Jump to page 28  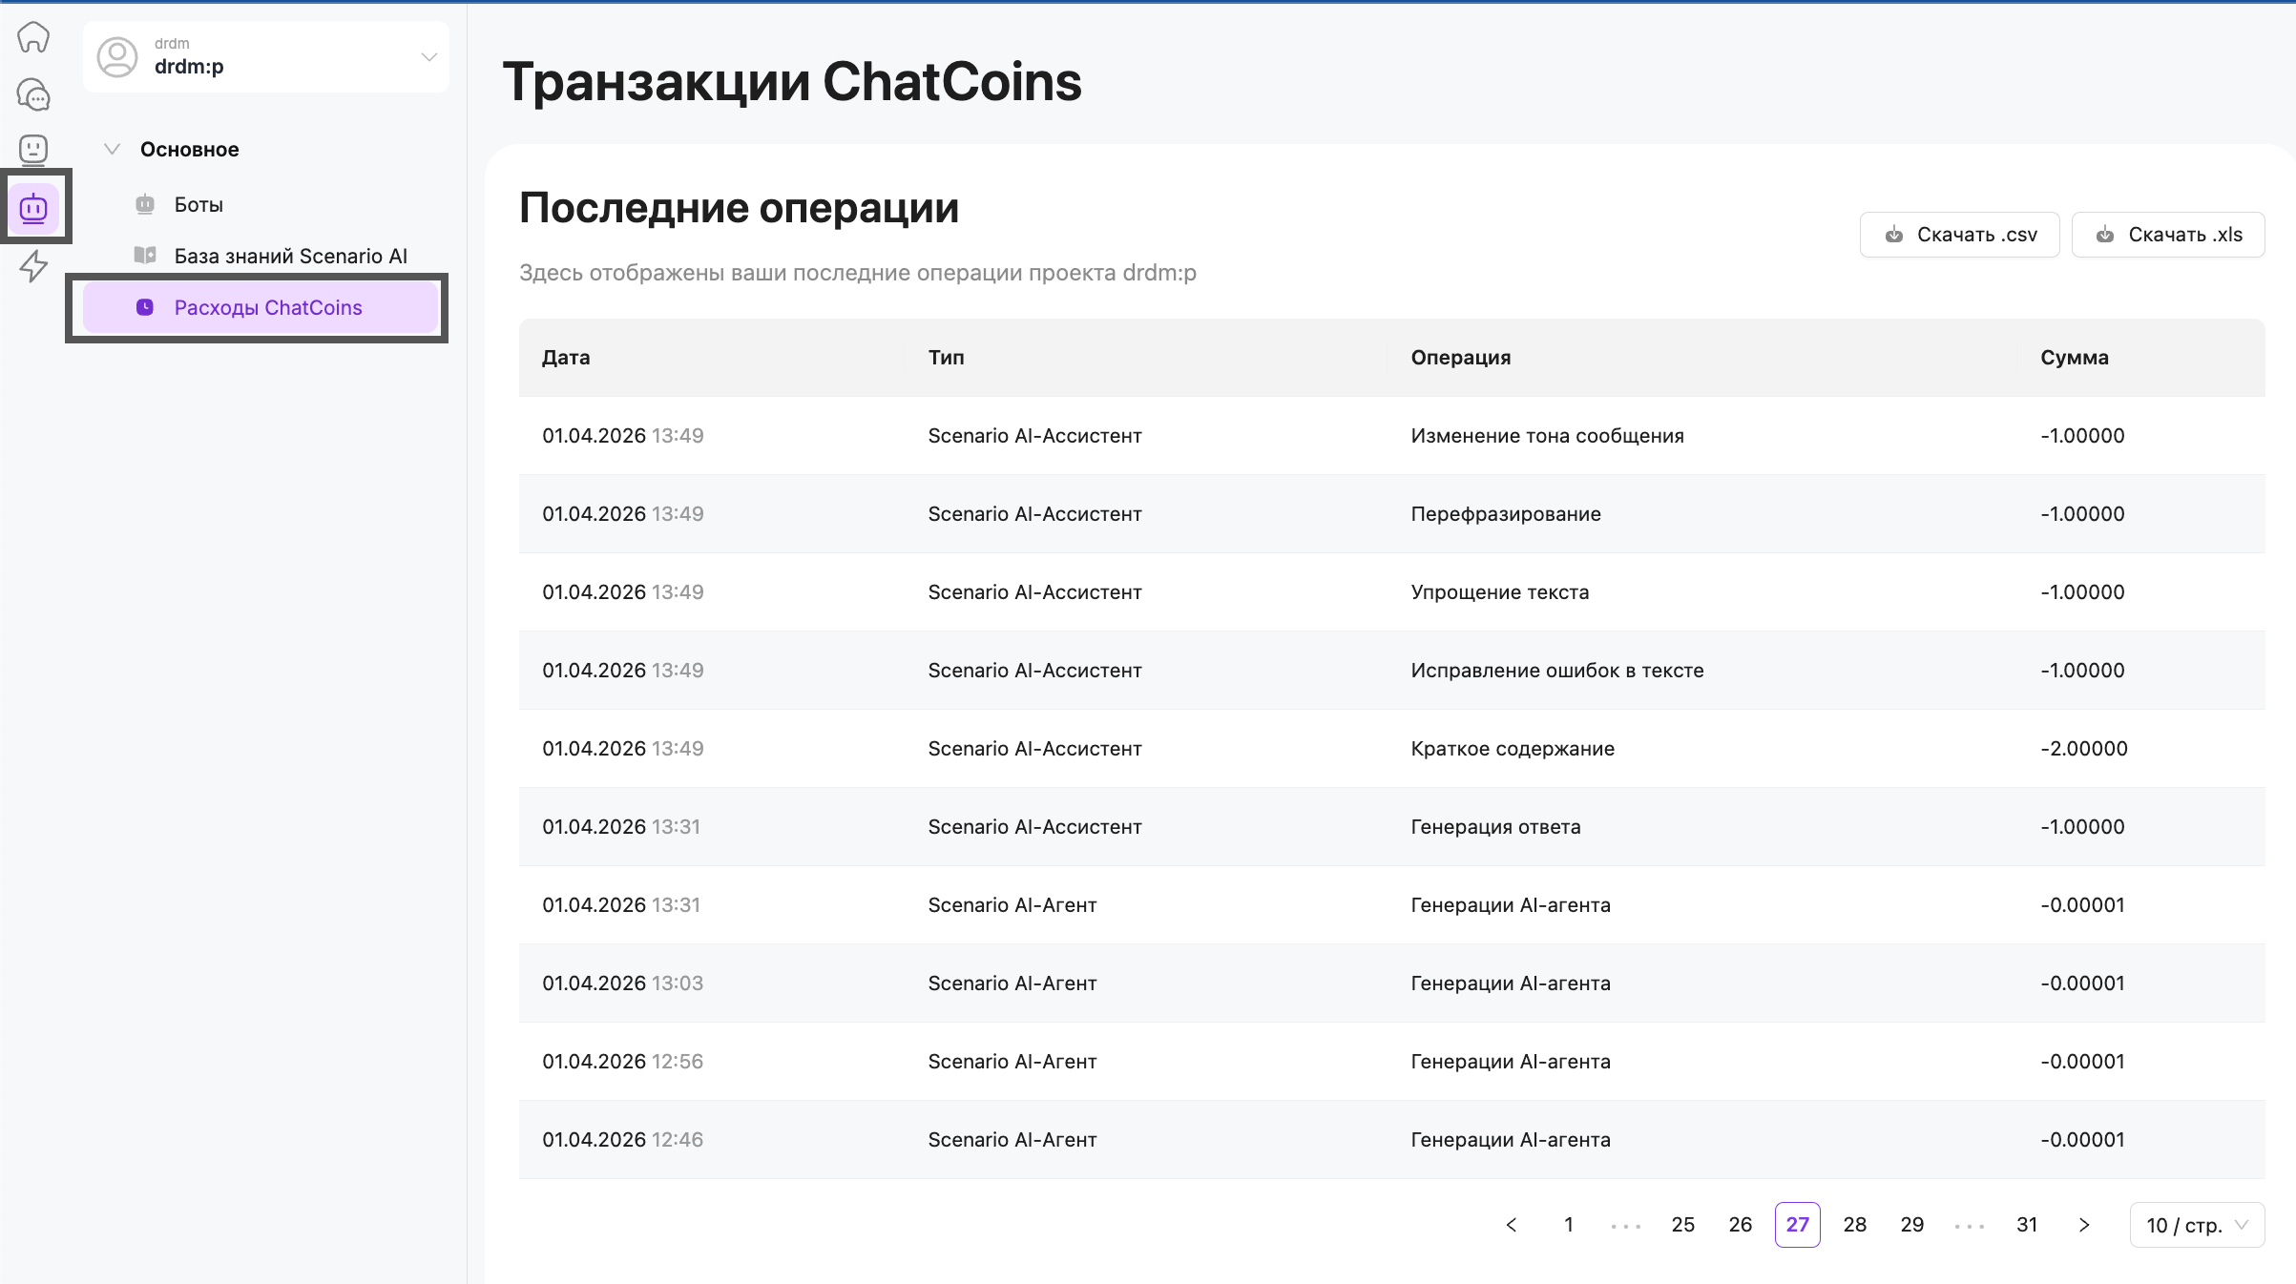click(1854, 1225)
